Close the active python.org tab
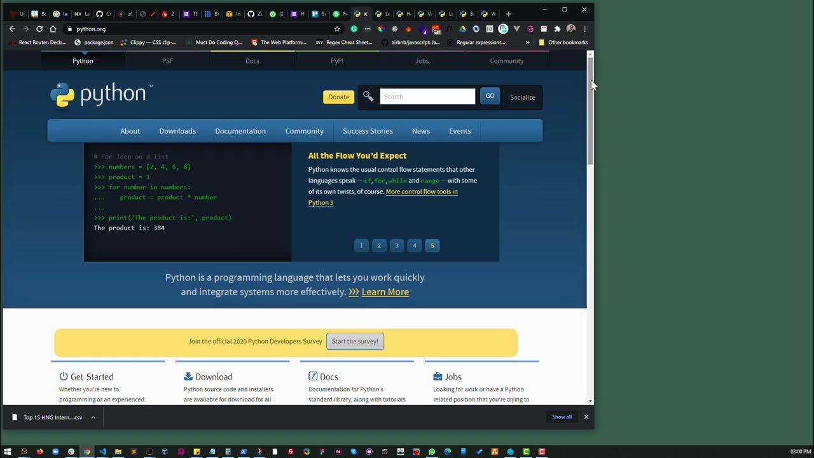814x458 pixels. pos(365,13)
